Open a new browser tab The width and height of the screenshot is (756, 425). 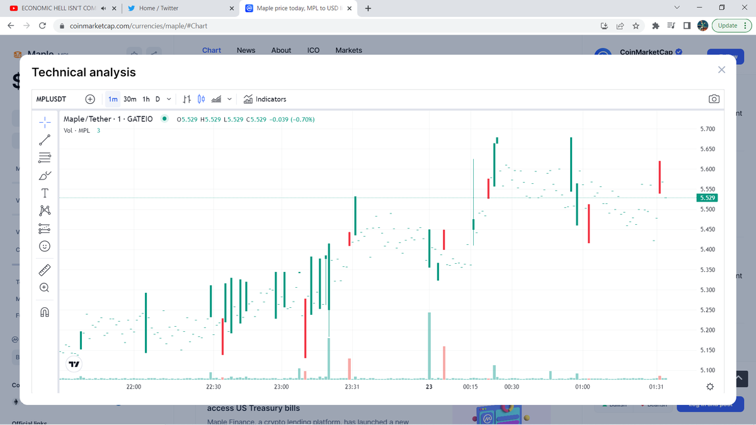[368, 9]
